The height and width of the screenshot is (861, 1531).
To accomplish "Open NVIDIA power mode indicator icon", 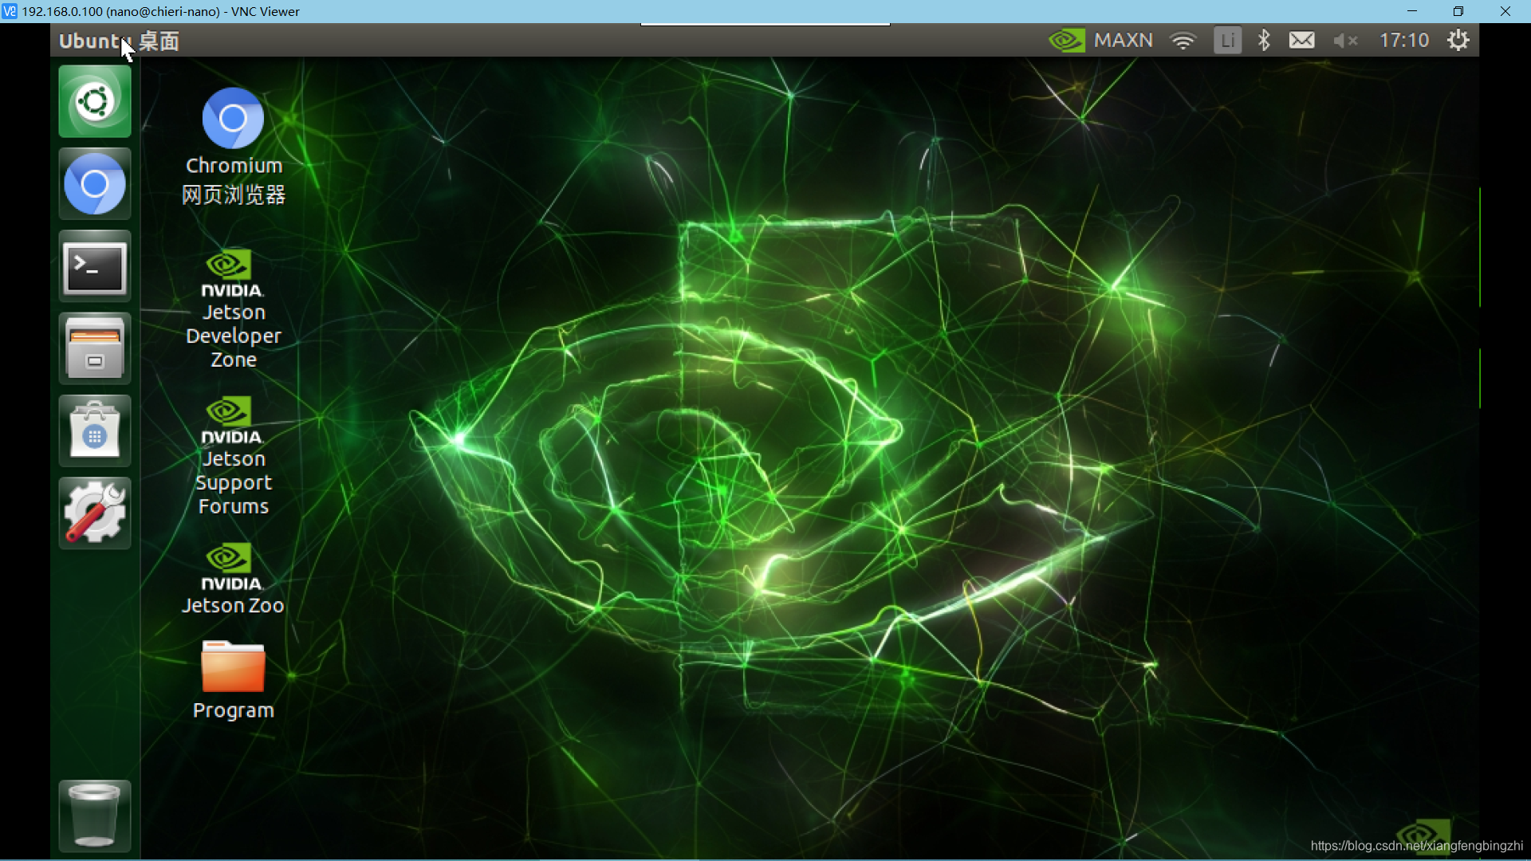I will 1067,40.
